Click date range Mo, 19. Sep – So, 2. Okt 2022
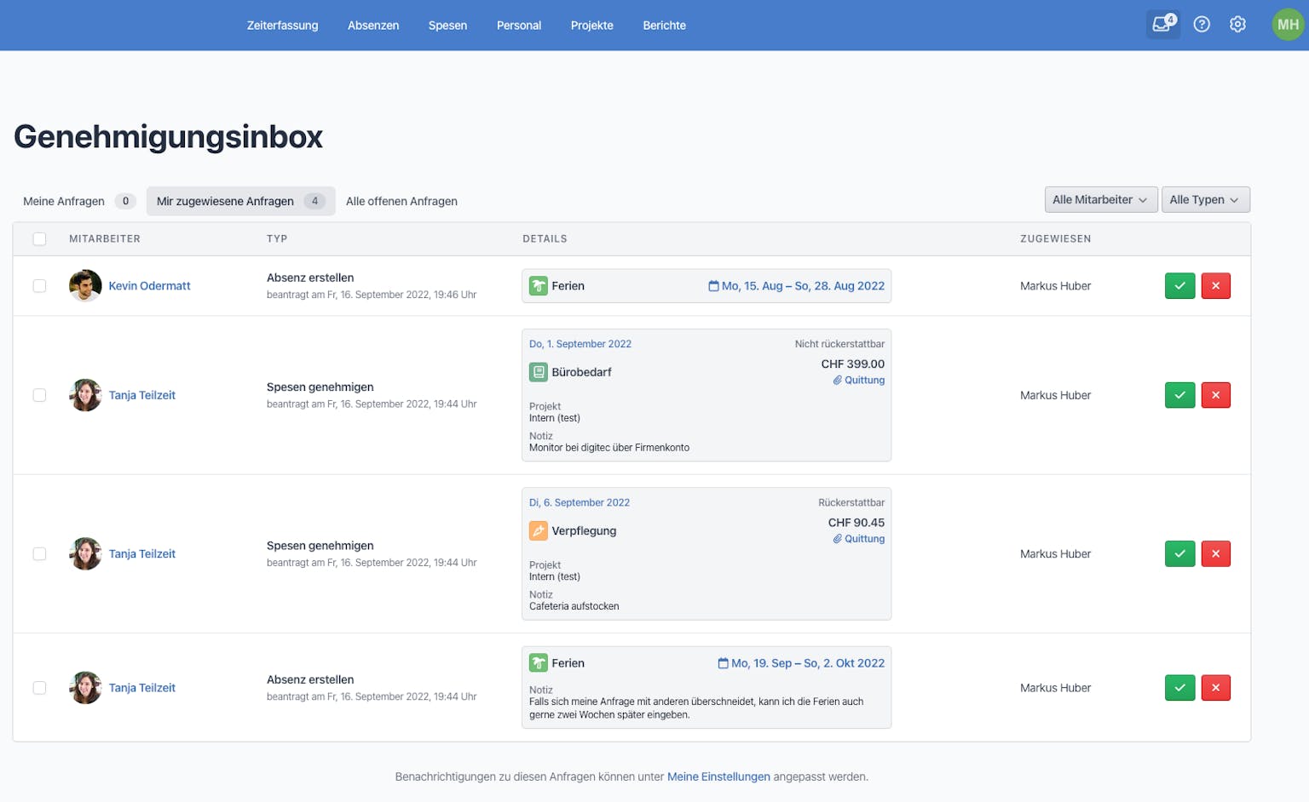This screenshot has height=802, width=1309. click(801, 663)
